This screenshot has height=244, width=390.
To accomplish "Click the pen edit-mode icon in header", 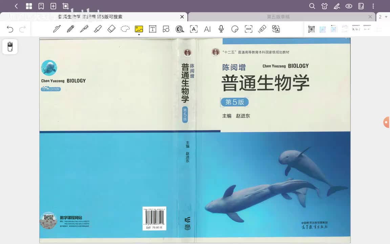I will click(337, 6).
